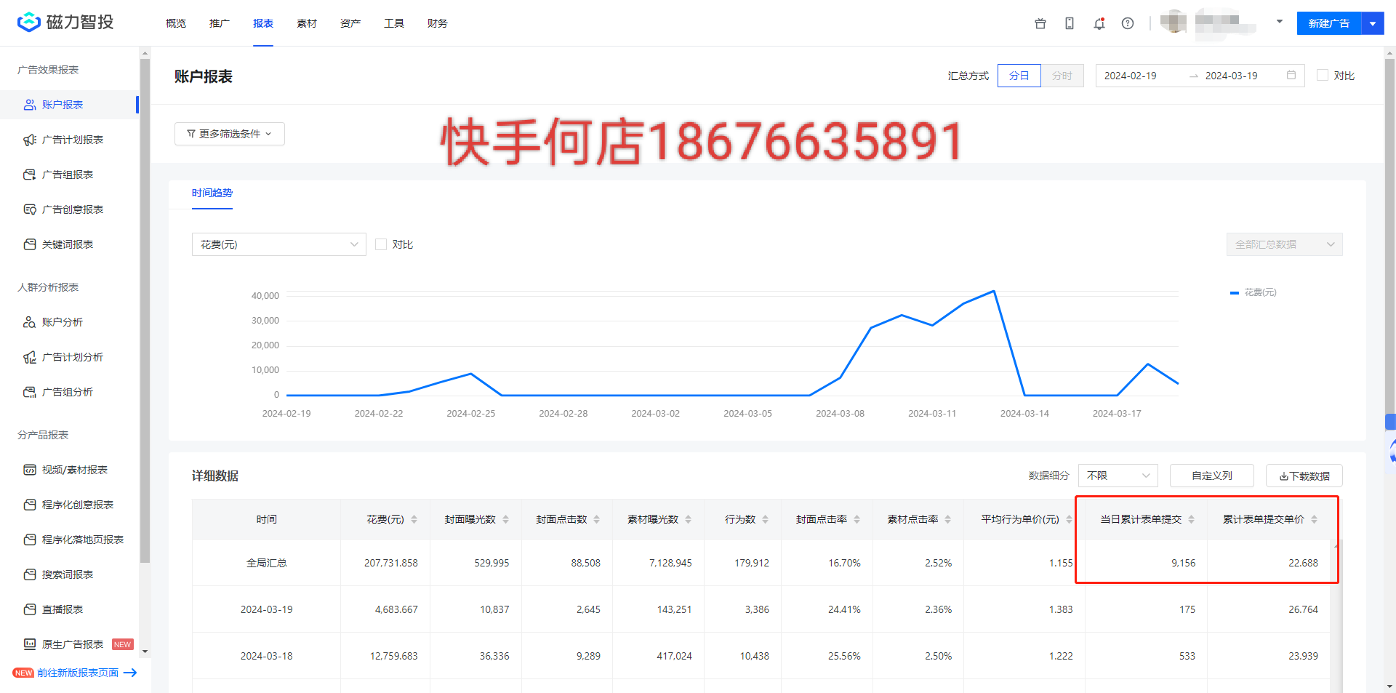
Task: Tick the 对比 checkbox beside metric dropdown
Action: [x=381, y=244]
